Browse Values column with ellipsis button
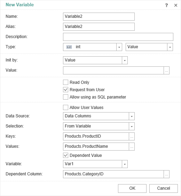Screen dimensions: 181x196 point(132,146)
